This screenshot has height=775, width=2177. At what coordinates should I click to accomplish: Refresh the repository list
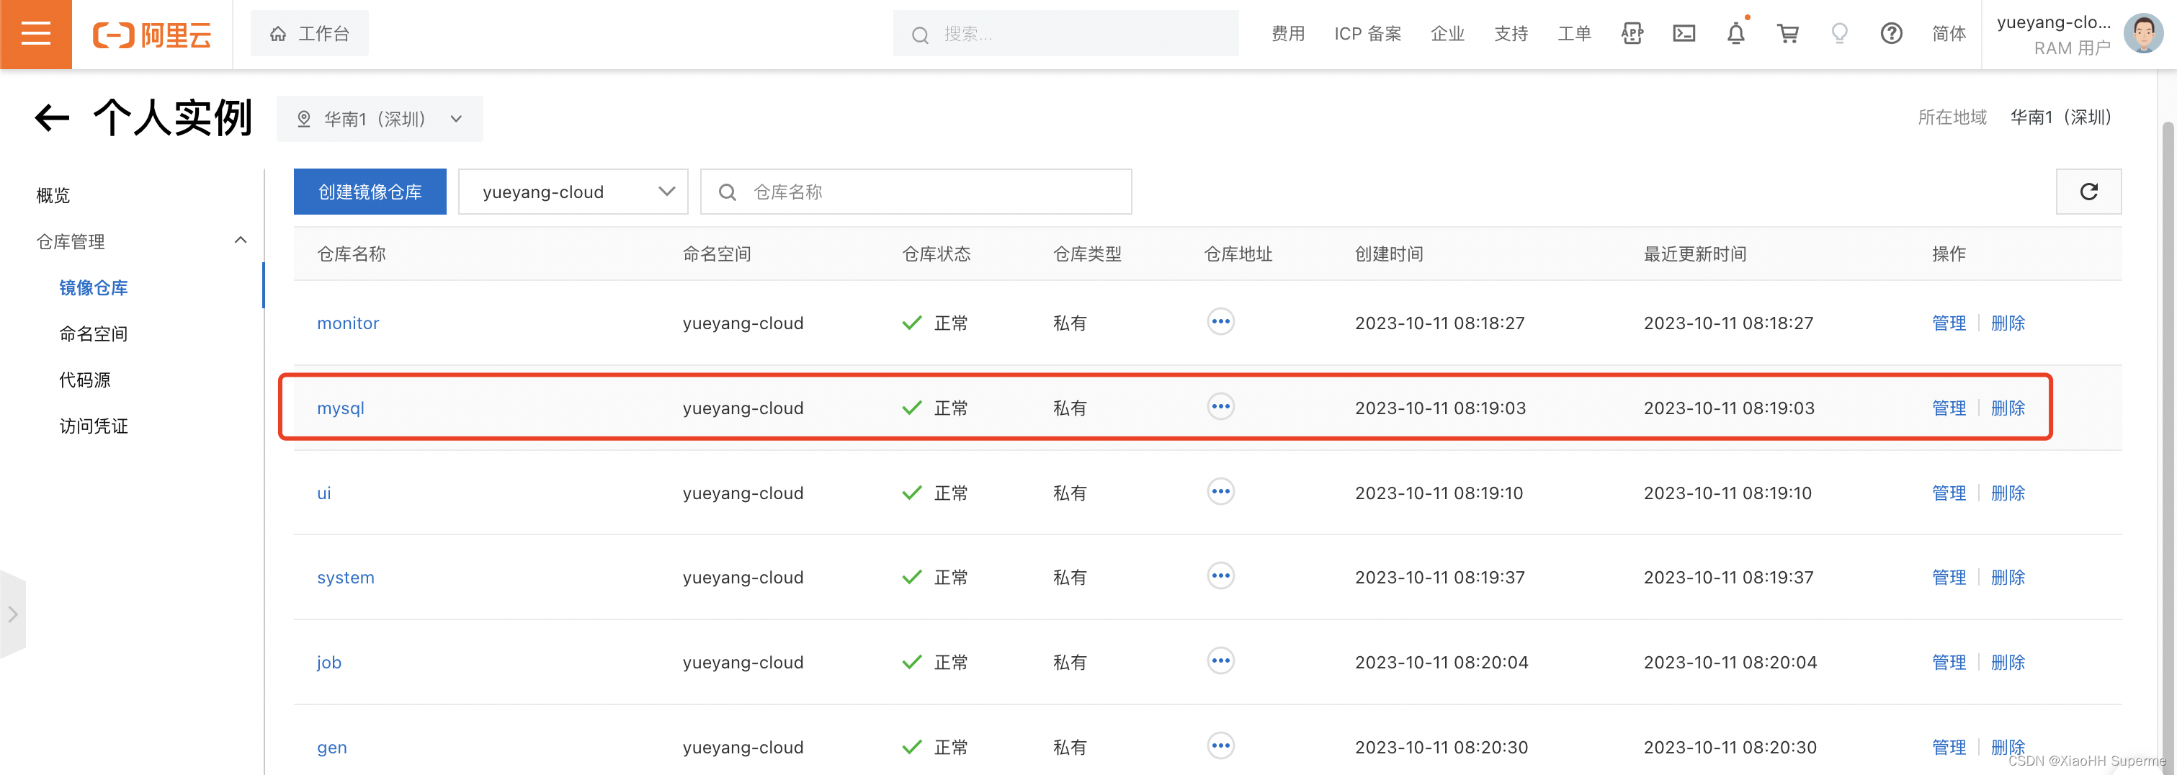point(2088,192)
